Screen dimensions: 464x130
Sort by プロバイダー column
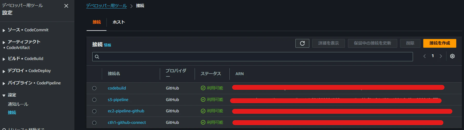[x=176, y=73]
